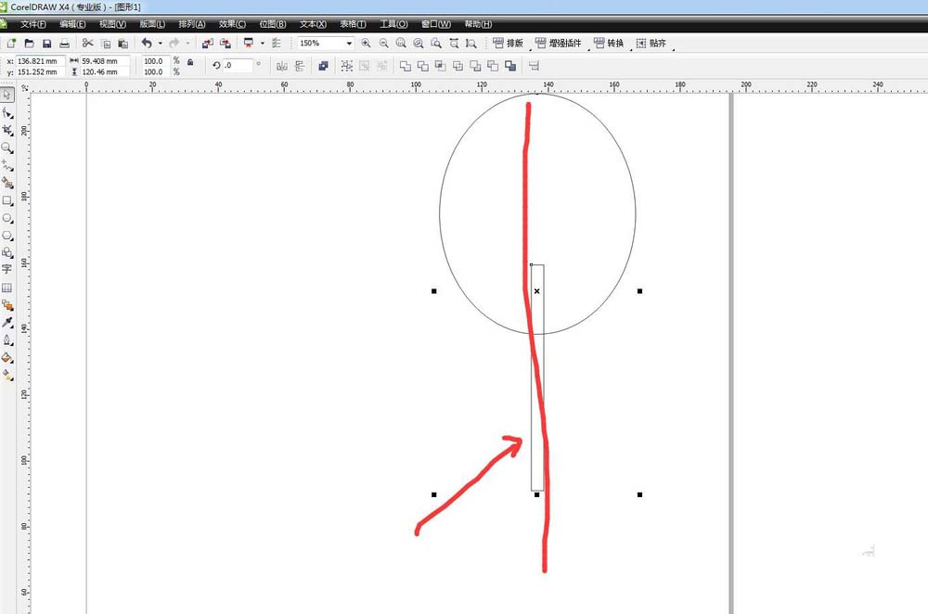Select the Interactive blend tool
This screenshot has height=614, width=928.
pyautogui.click(x=7, y=305)
